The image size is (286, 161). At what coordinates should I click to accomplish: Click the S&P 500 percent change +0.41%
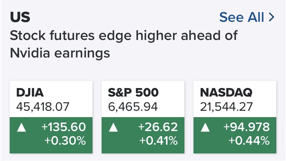158,141
